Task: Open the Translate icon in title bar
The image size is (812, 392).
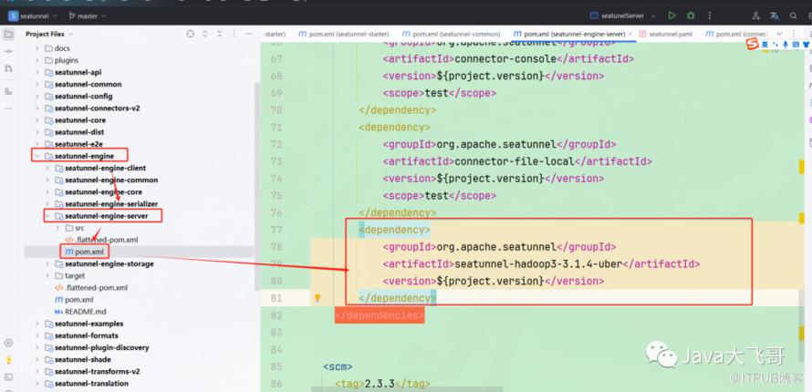Action: pyautogui.click(x=775, y=15)
